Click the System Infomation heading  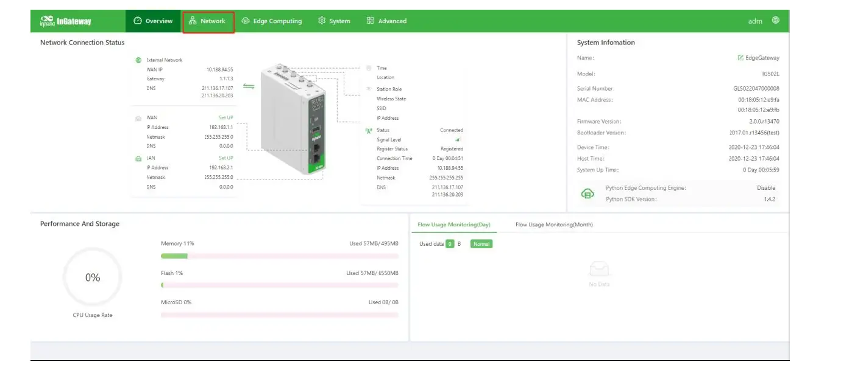(606, 43)
